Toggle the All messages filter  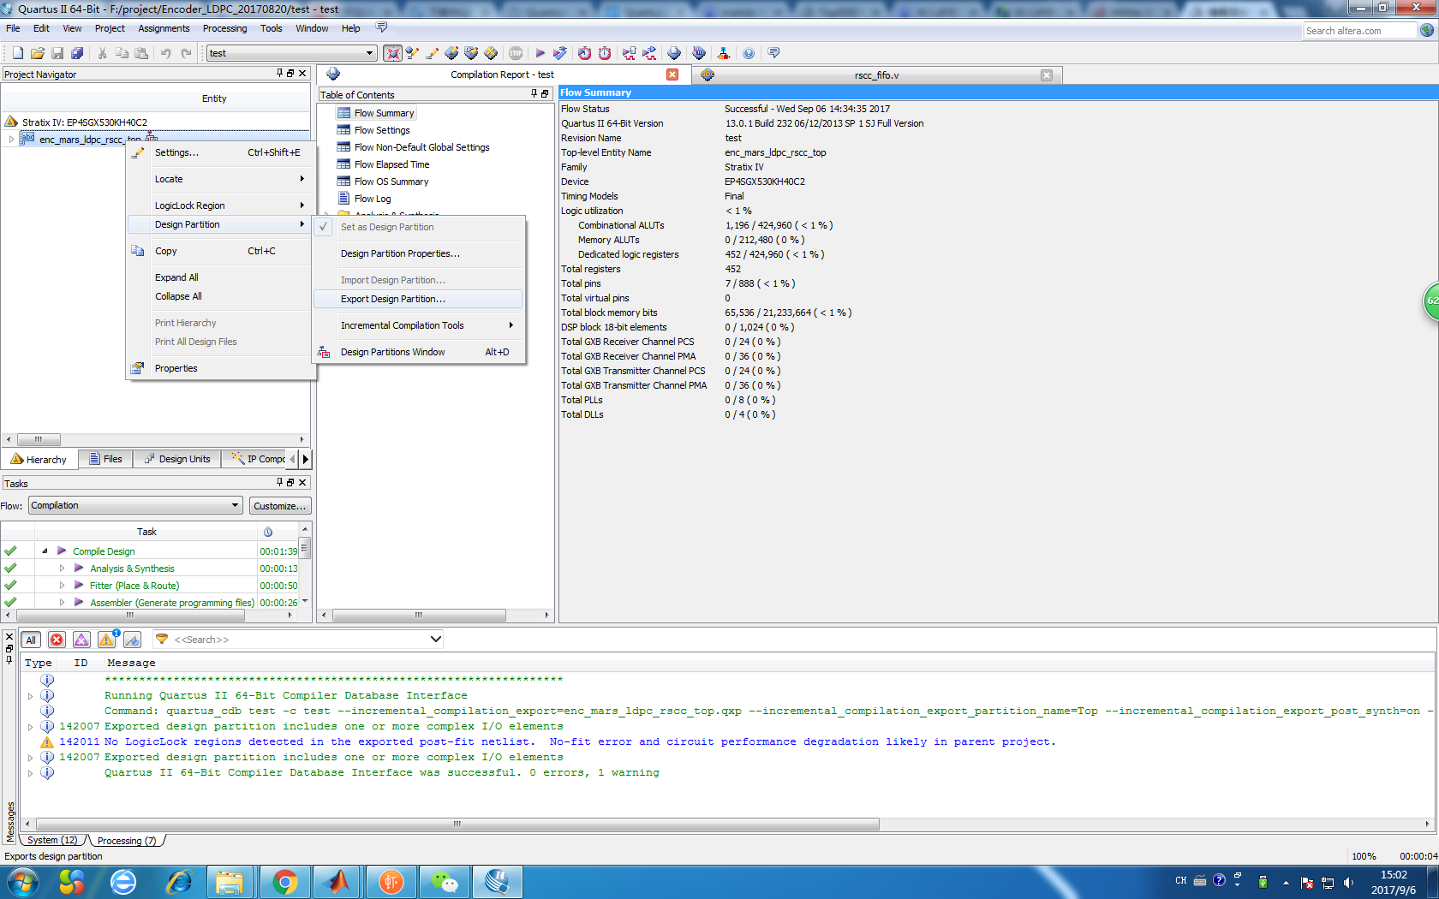31,640
